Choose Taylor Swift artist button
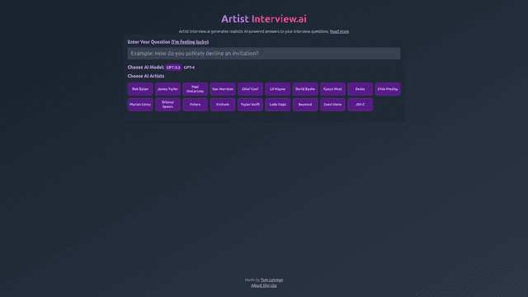 click(250, 105)
